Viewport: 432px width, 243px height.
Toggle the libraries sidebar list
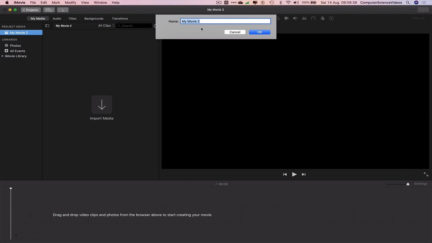(47, 26)
